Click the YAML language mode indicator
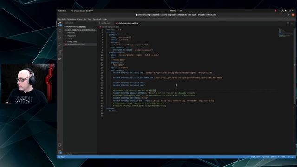297x167 pixels. coord(284,157)
